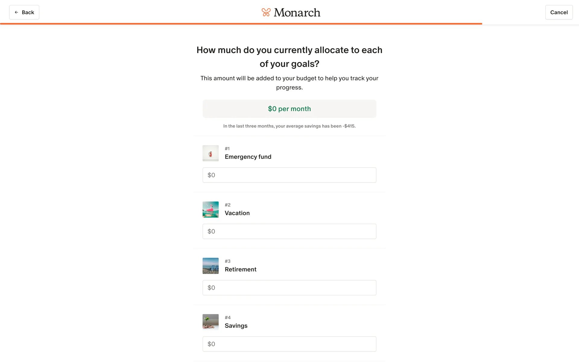Click the Vacation amount input field
The image size is (579, 362).
pos(289,231)
